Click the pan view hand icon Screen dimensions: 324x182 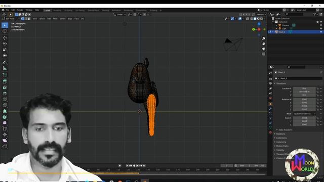coord(263,44)
